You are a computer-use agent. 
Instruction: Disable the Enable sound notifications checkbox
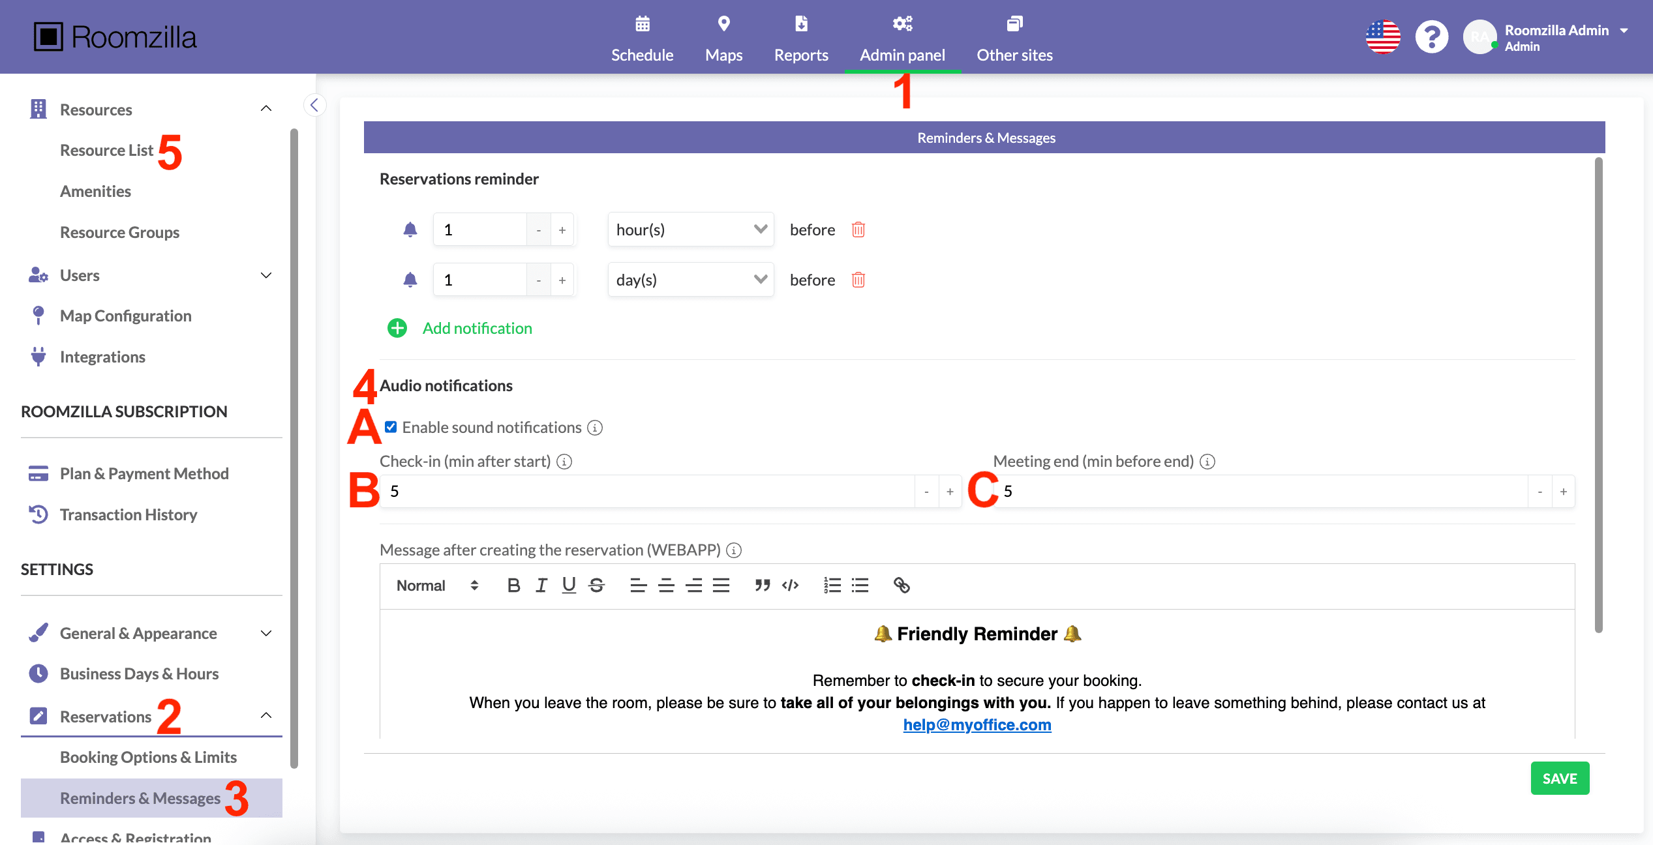coord(391,427)
